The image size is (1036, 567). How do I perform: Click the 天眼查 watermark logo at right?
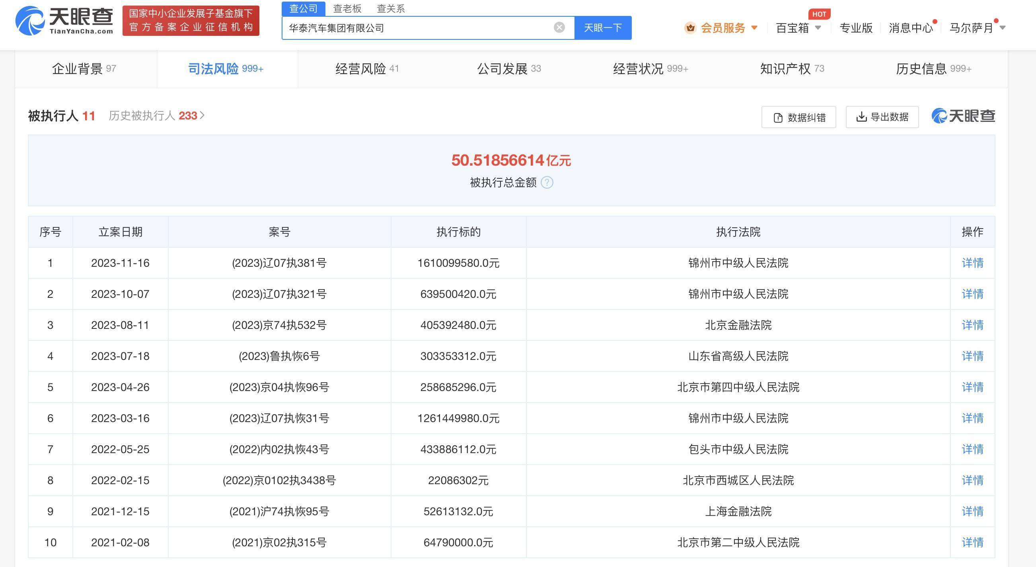click(x=963, y=116)
